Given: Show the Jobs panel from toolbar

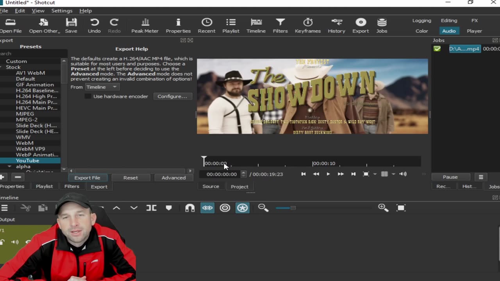Looking at the screenshot, I should (x=382, y=26).
